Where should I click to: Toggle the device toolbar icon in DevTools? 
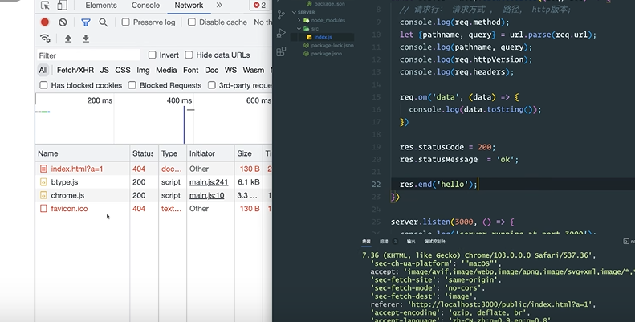click(x=62, y=6)
